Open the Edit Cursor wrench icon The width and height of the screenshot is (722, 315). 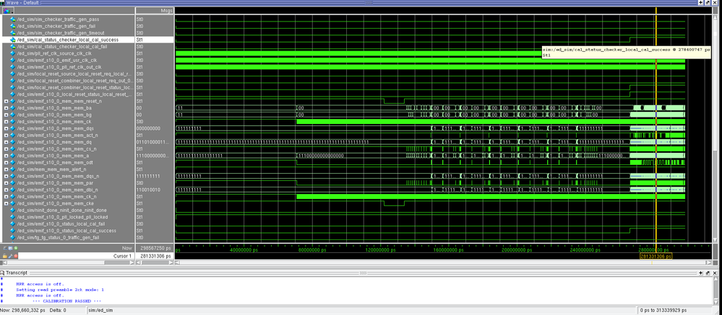tap(10, 256)
